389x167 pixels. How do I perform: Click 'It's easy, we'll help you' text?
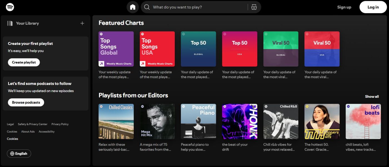tap(26, 51)
